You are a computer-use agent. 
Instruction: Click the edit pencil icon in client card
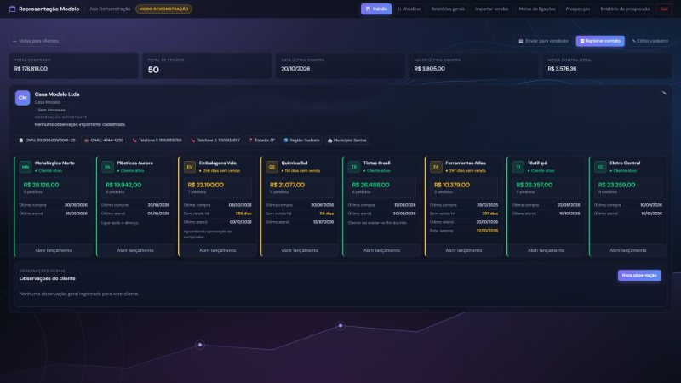[664, 93]
